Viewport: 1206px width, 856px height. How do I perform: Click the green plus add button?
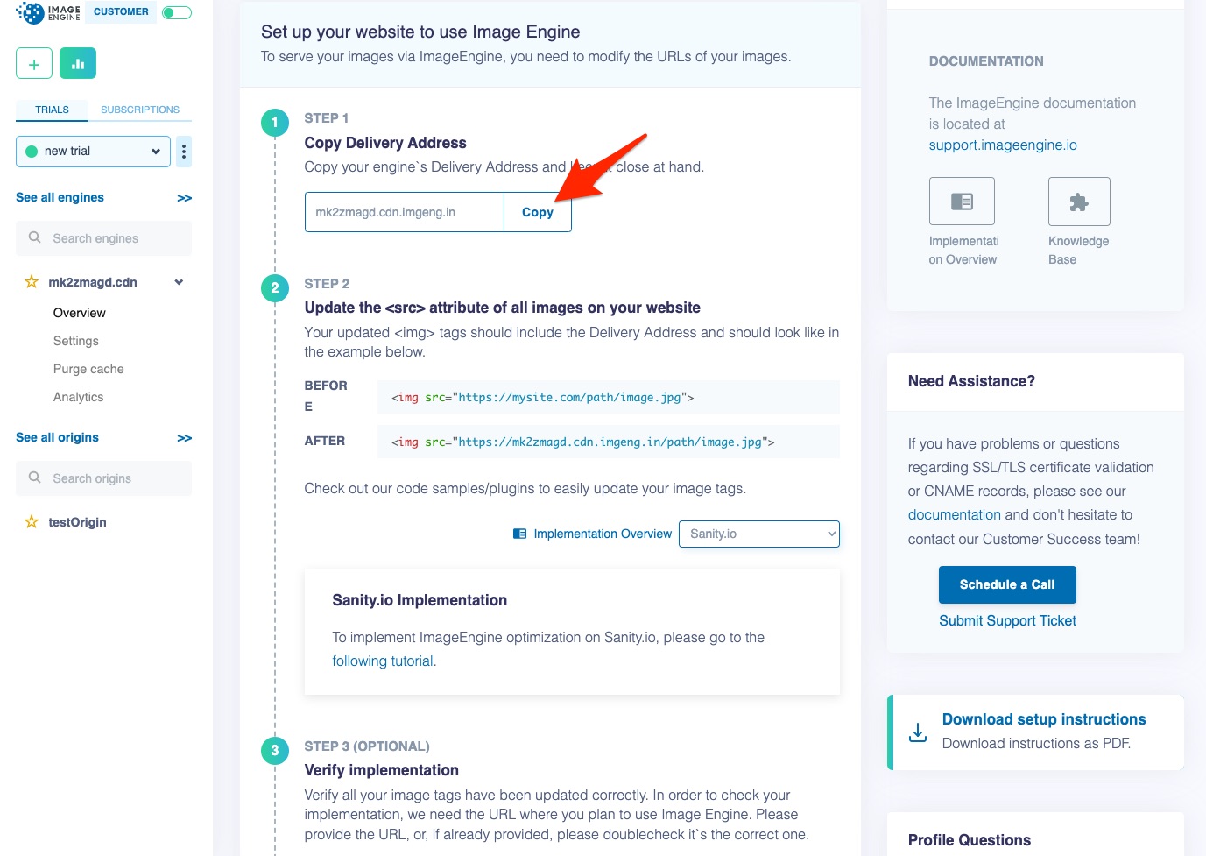tap(34, 64)
